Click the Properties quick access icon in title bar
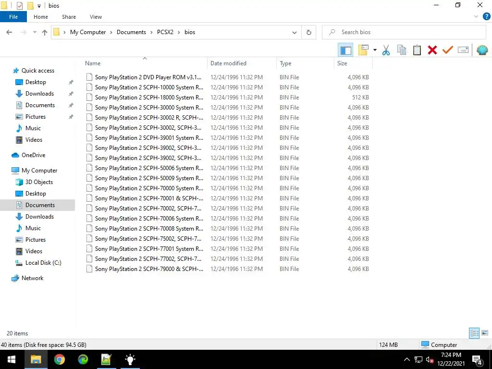The height and width of the screenshot is (369, 492). [x=19, y=6]
